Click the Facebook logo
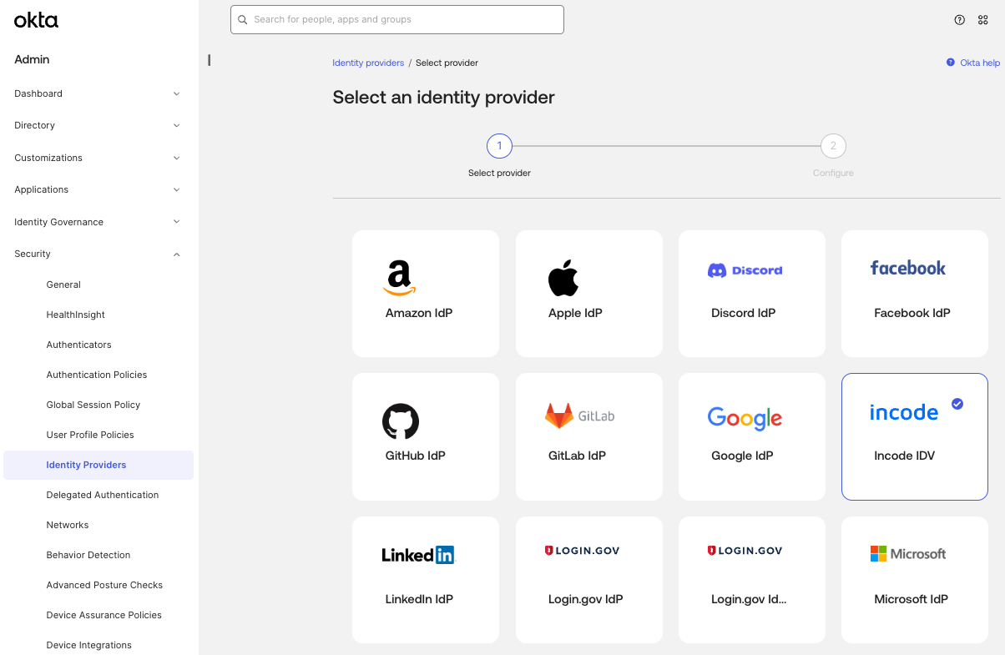Screen dimensions: 1005x655 (908, 268)
